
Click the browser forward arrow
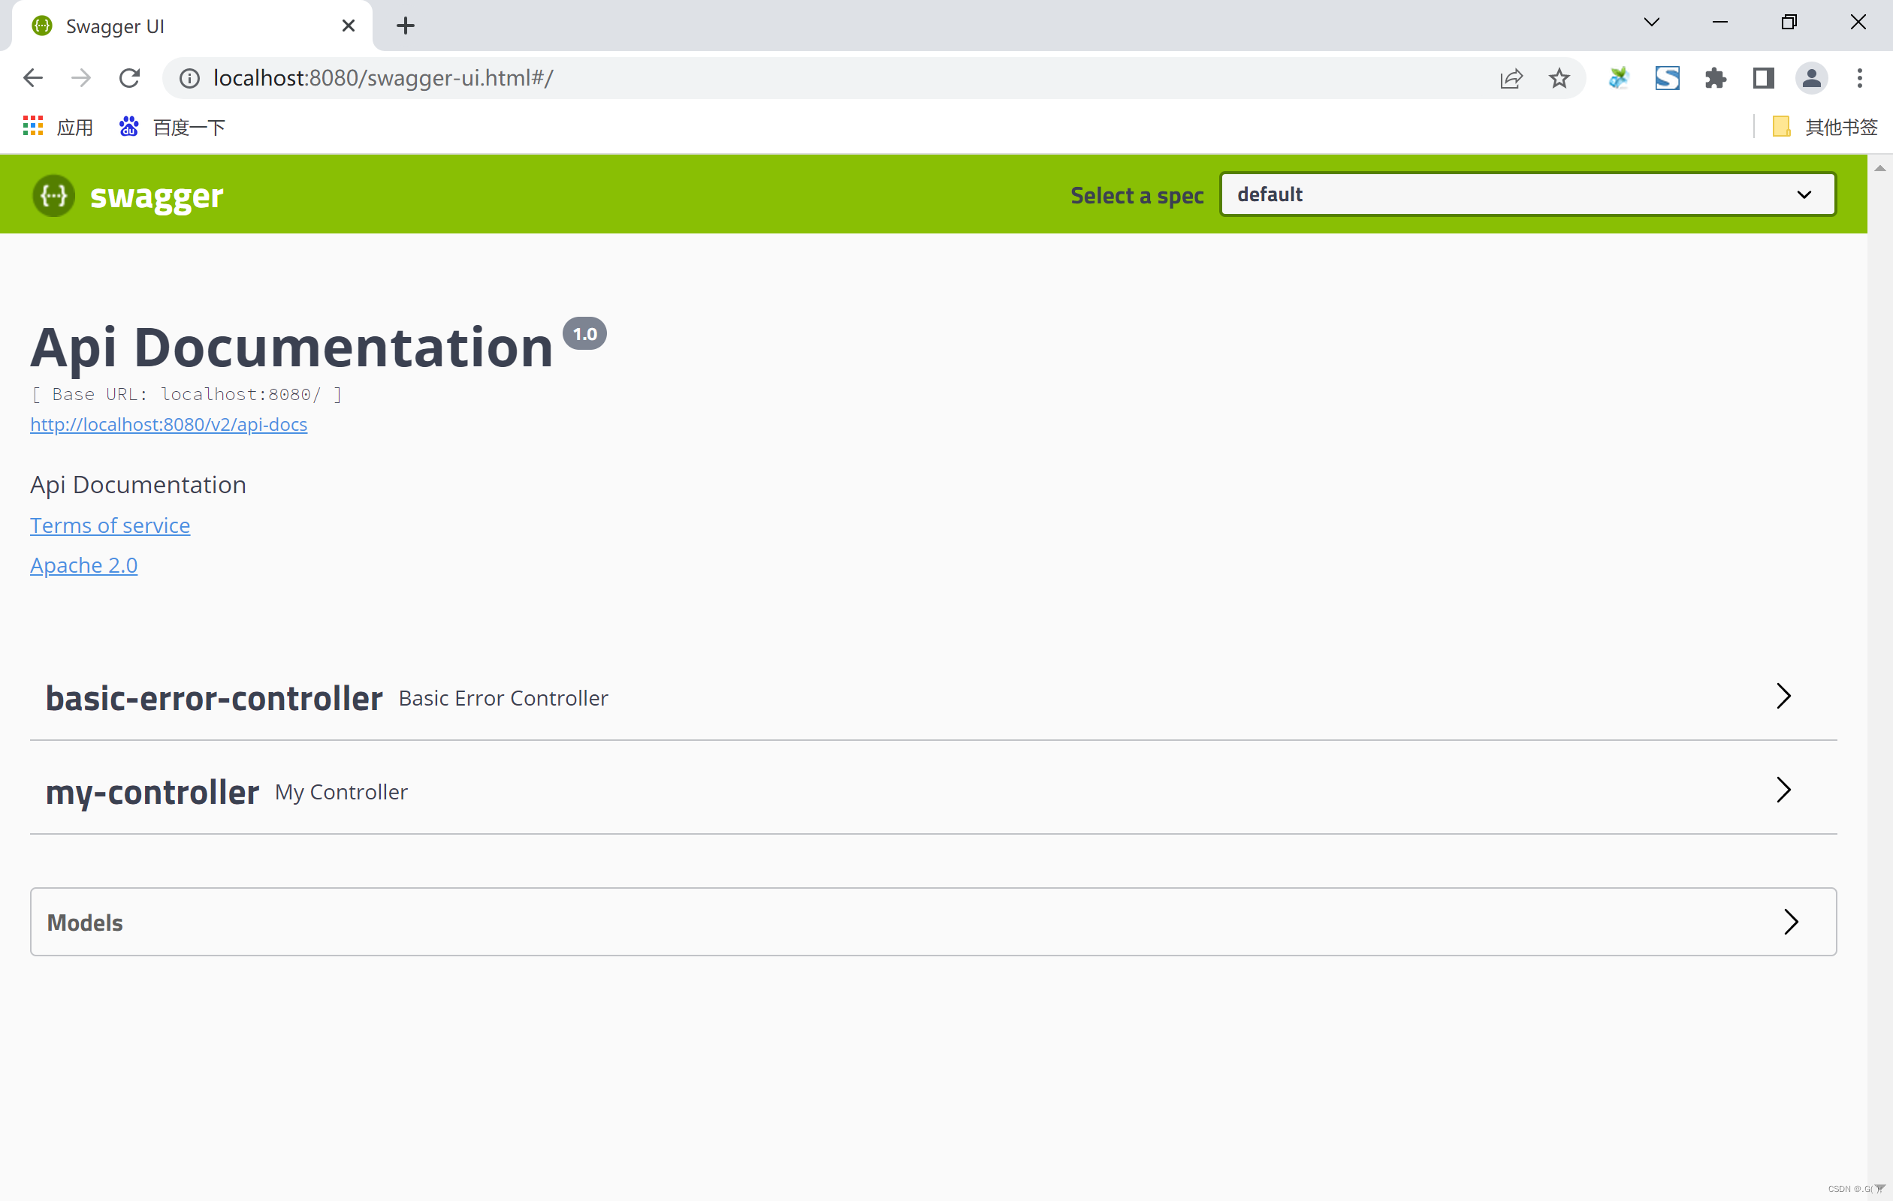point(81,78)
